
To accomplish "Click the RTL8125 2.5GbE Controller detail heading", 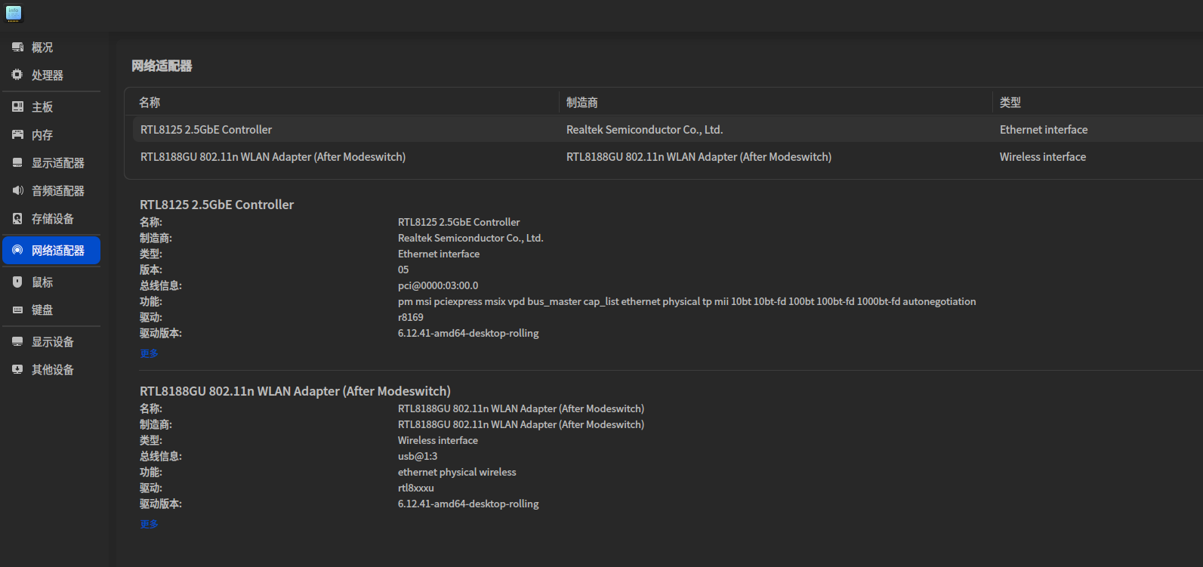I will pos(217,205).
